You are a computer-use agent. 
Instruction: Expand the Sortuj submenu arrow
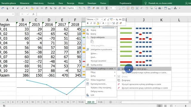tap(115, 76)
